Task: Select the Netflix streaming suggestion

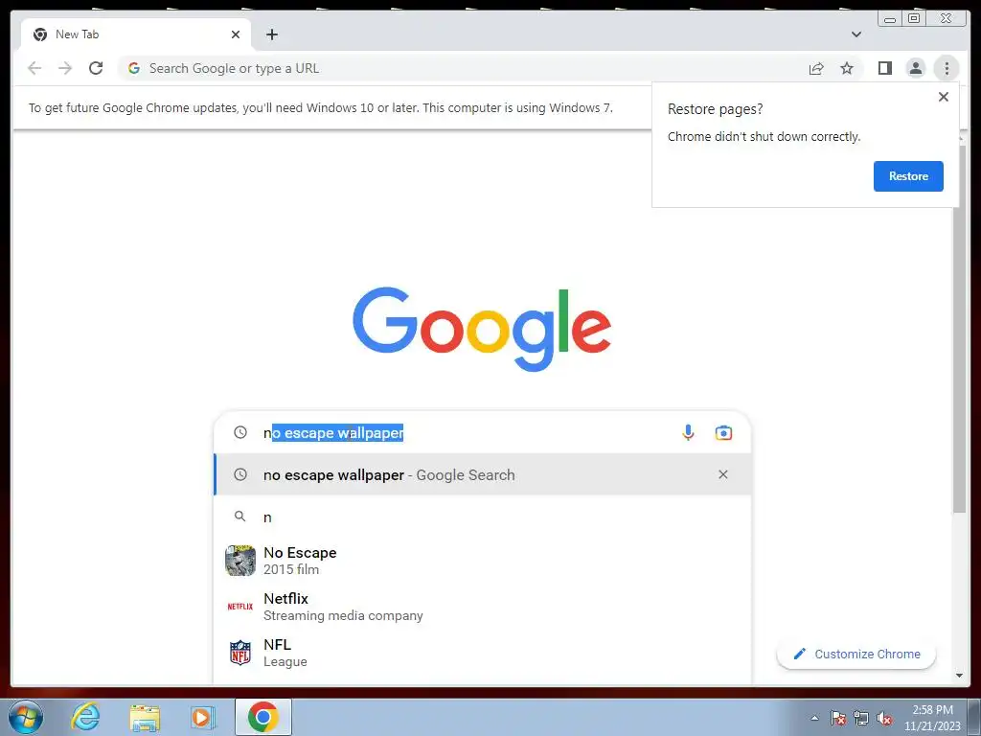Action: pos(483,607)
